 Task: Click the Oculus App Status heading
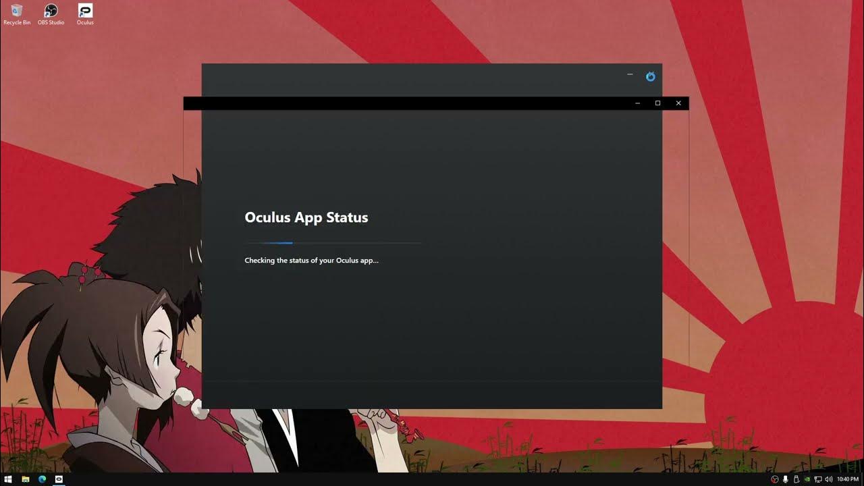(x=306, y=217)
